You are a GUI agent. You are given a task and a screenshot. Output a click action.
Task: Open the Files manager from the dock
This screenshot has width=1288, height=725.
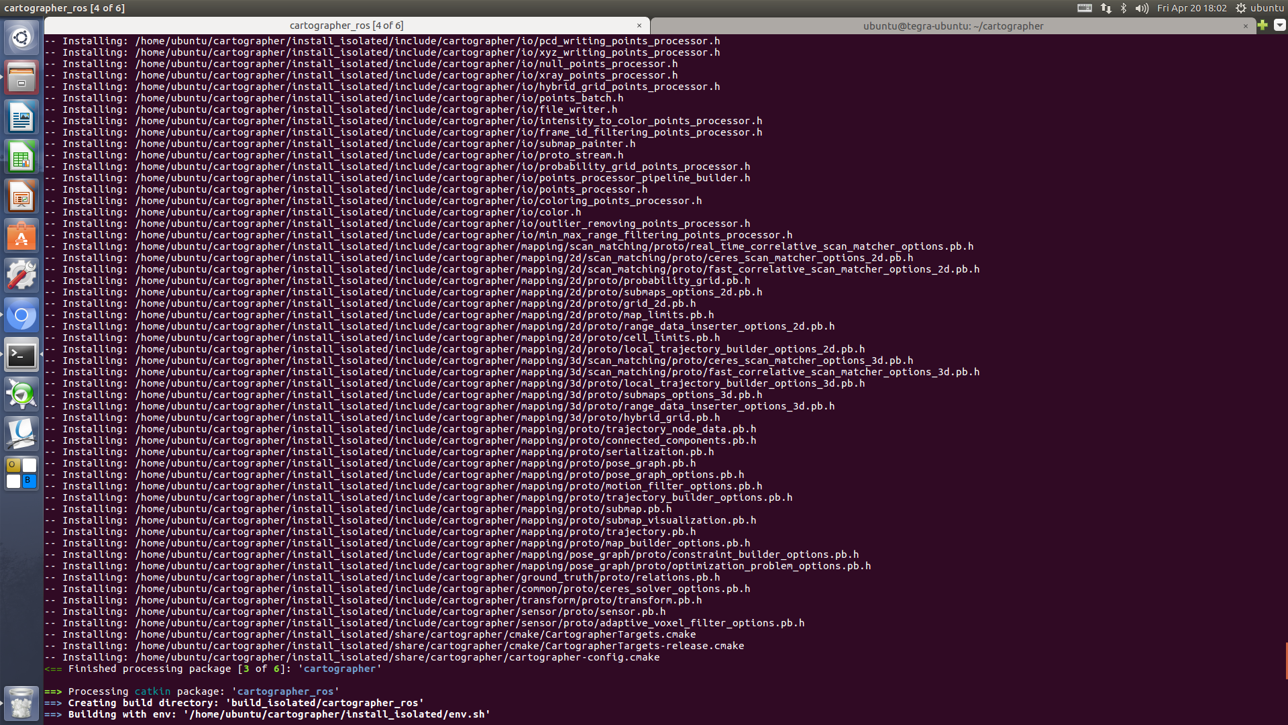(x=21, y=77)
